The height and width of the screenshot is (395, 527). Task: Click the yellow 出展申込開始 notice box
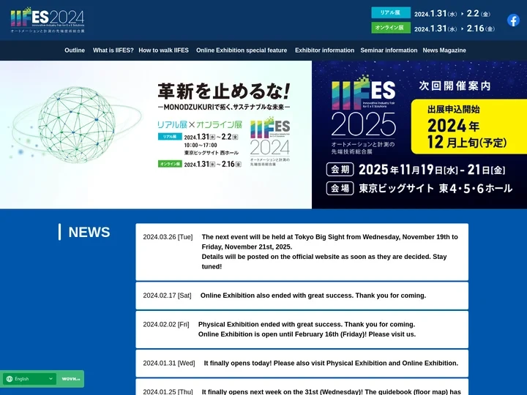tap(469, 127)
